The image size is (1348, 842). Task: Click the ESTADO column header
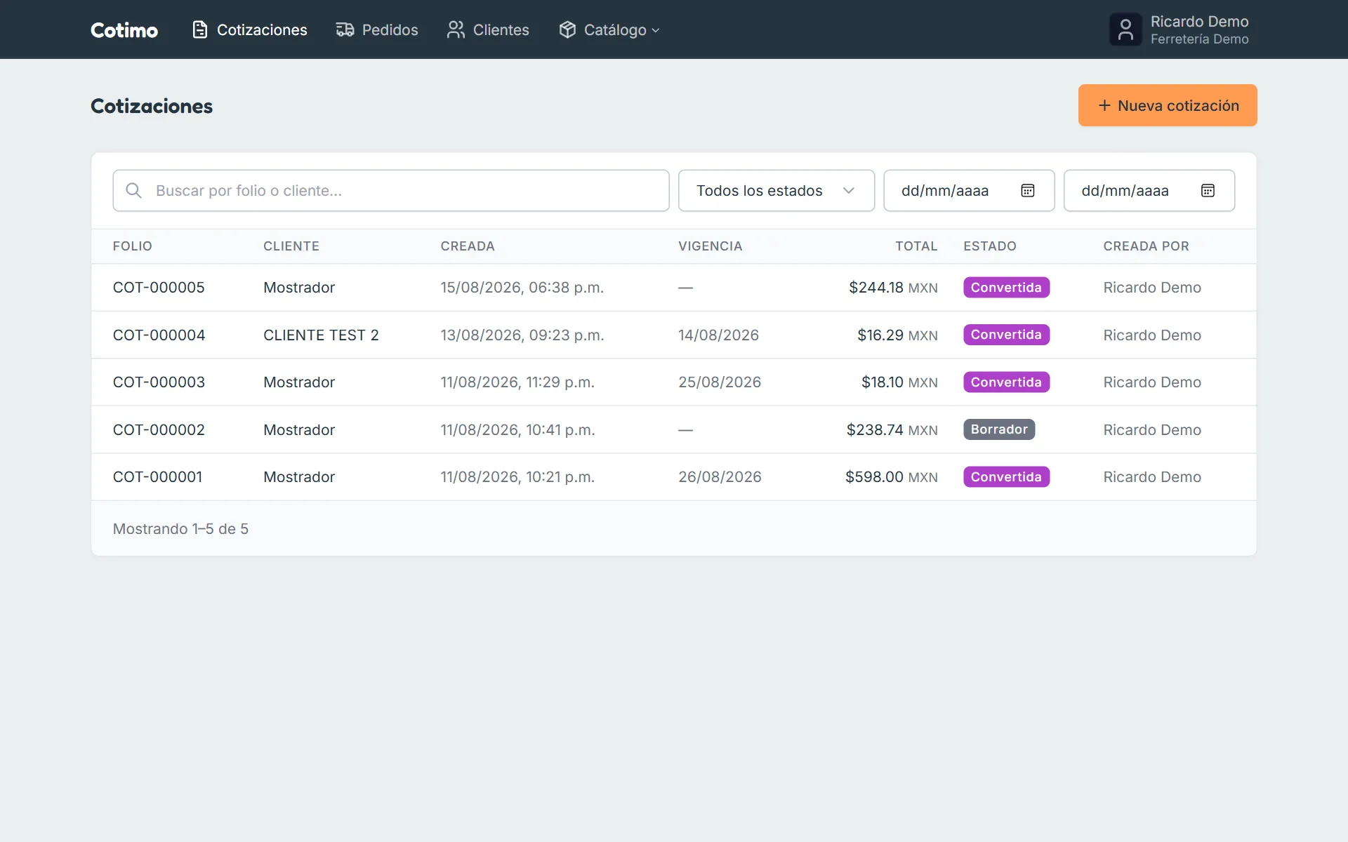pyautogui.click(x=990, y=246)
